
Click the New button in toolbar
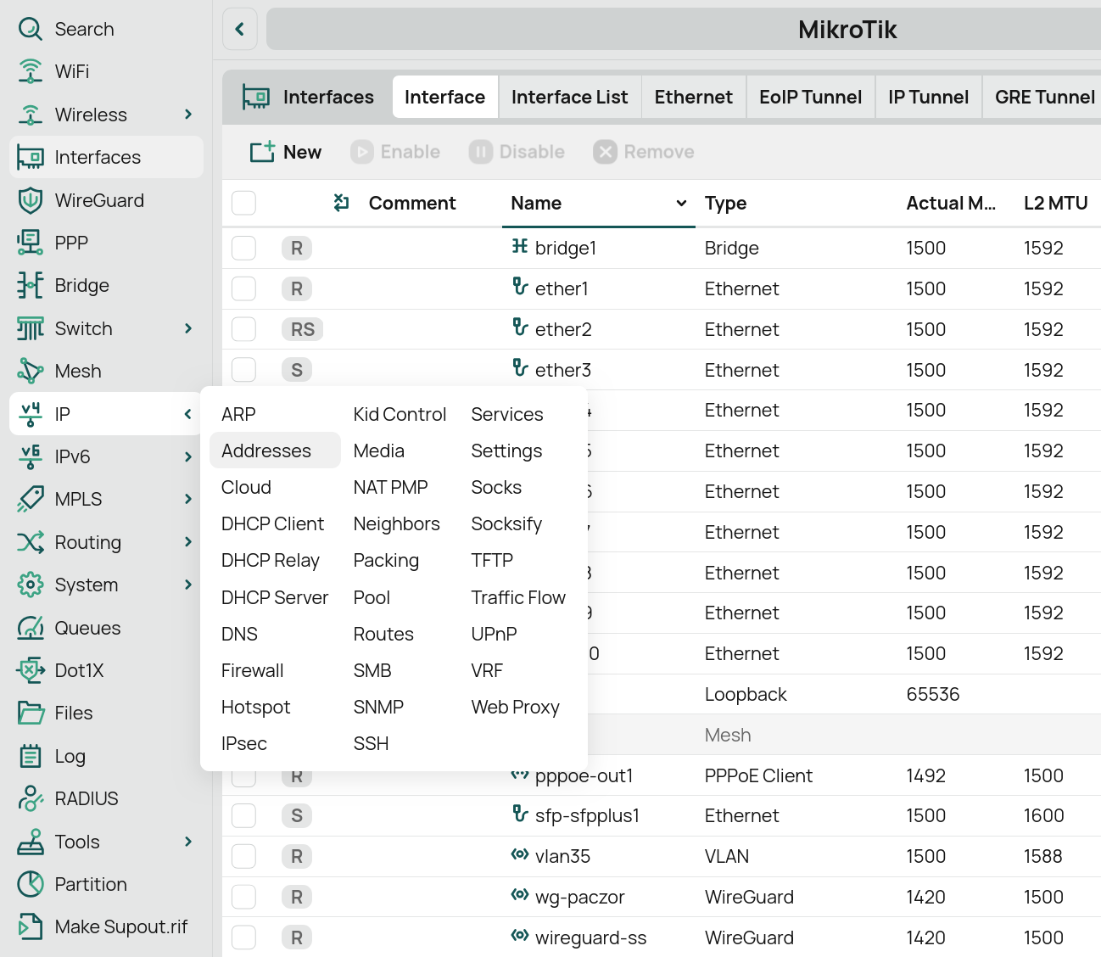[286, 152]
